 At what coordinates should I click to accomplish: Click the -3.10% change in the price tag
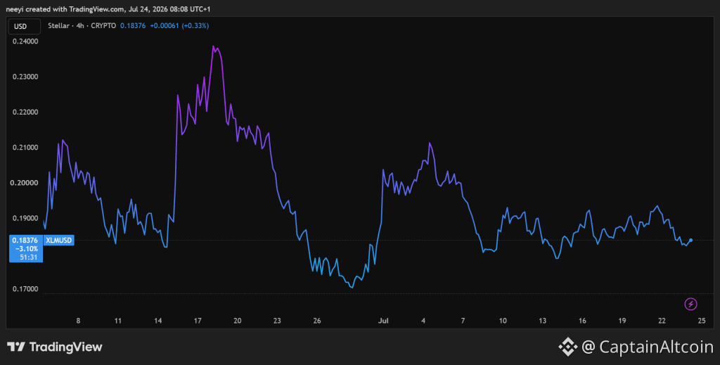26,249
